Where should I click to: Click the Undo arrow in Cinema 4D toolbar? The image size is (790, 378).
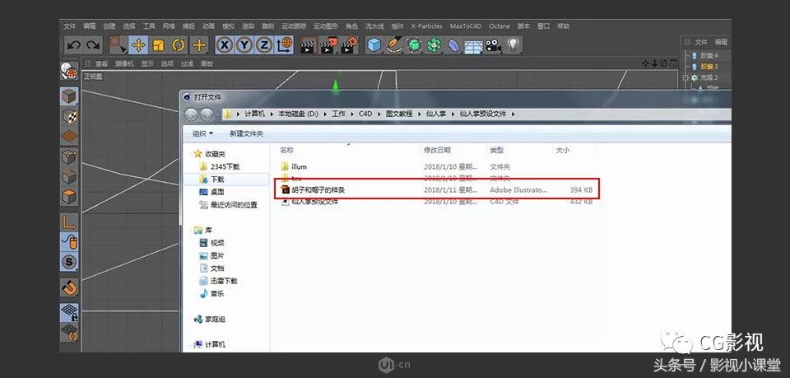[74, 45]
